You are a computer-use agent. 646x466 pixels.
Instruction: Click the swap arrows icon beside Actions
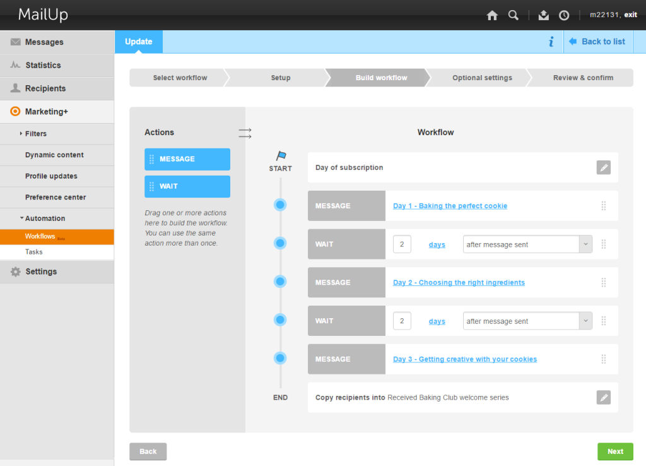click(245, 133)
